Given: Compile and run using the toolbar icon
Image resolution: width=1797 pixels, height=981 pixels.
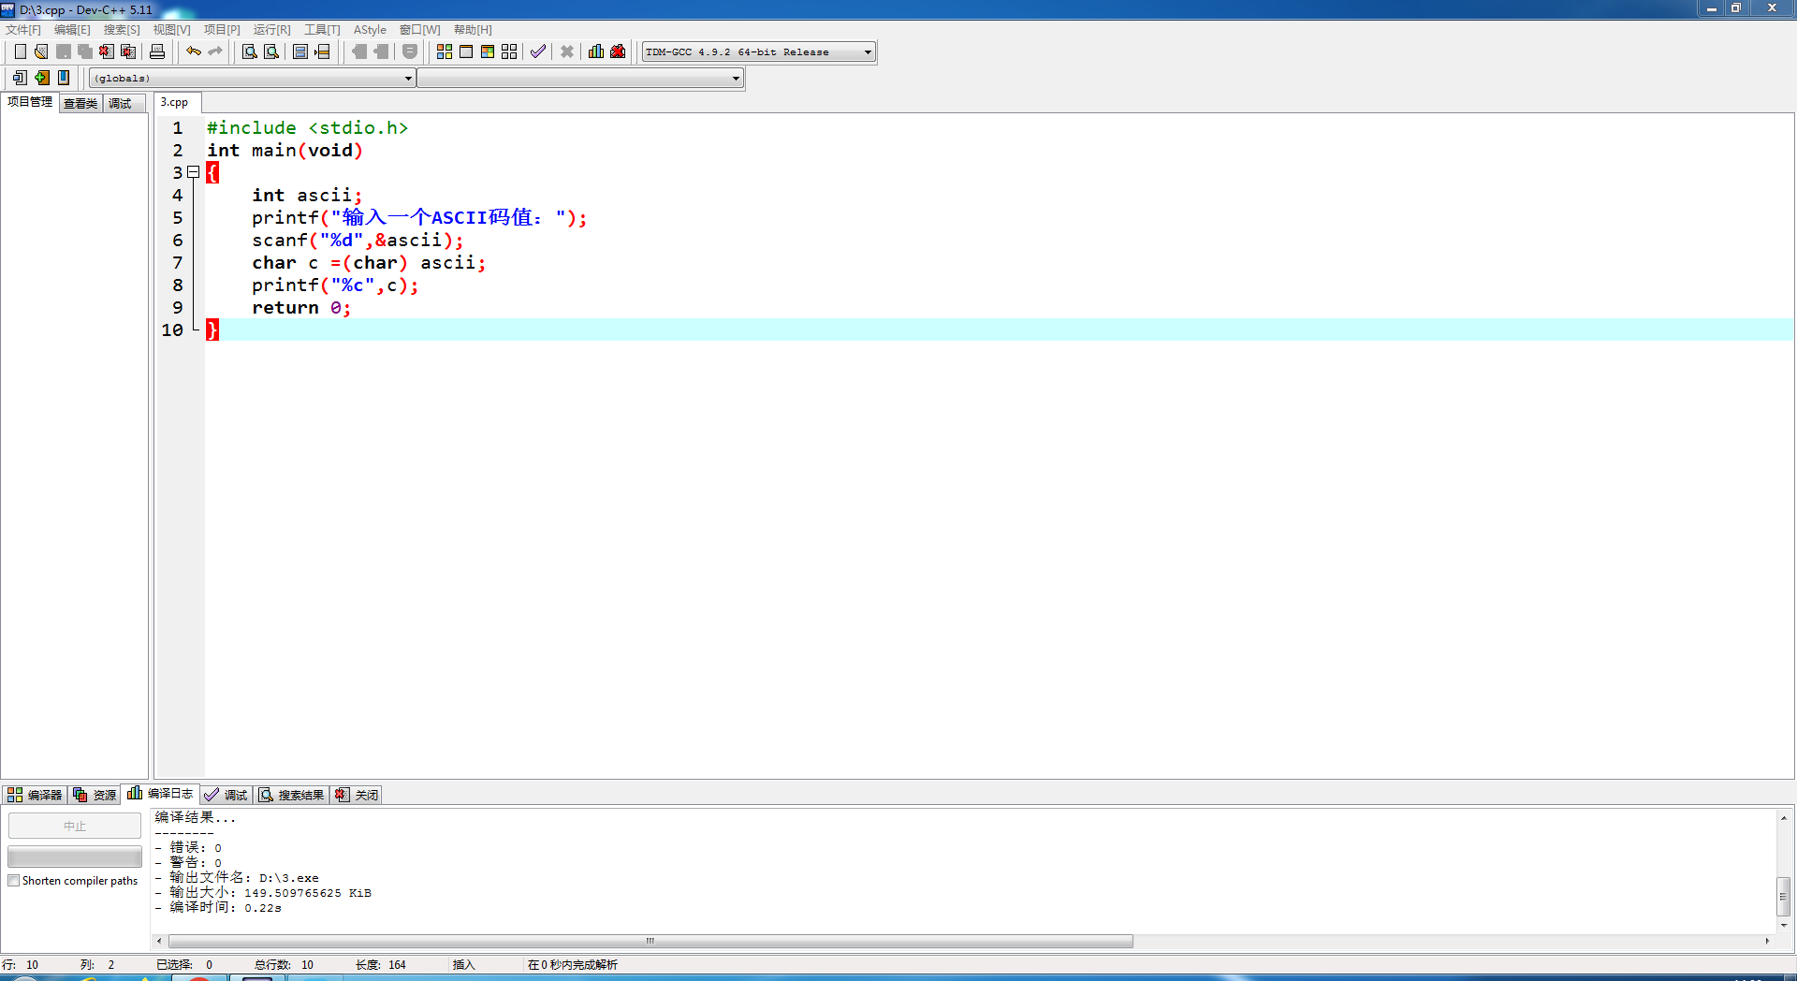Looking at the screenshot, I should point(488,51).
